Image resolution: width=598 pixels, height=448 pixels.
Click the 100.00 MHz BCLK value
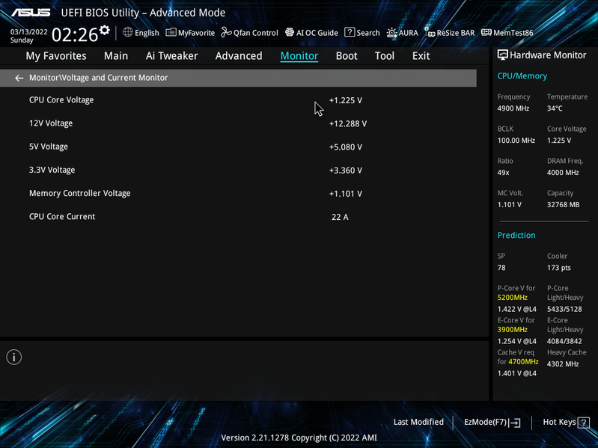(516, 141)
